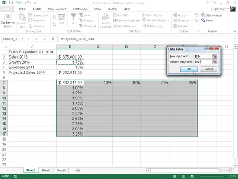Screen dimensions: 238x179
Task: Click the Insert Function fx icon
Action: (x=53, y=39)
